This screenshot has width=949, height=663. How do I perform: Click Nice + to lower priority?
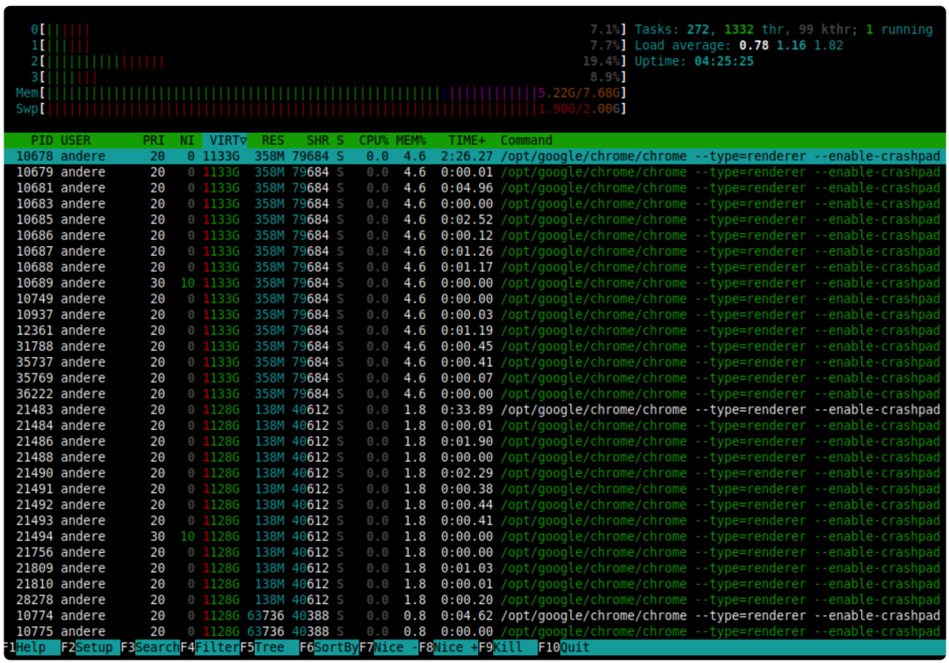tap(448, 647)
